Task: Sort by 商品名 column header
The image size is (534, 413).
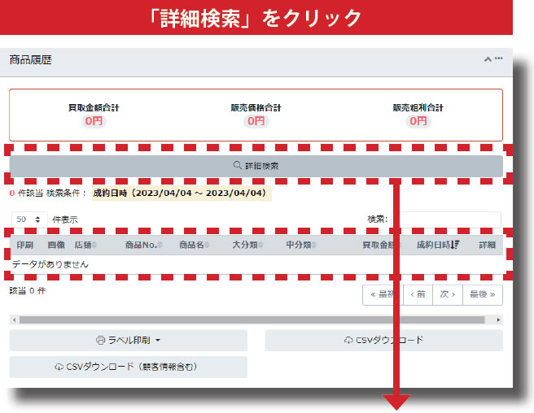Action: point(194,245)
